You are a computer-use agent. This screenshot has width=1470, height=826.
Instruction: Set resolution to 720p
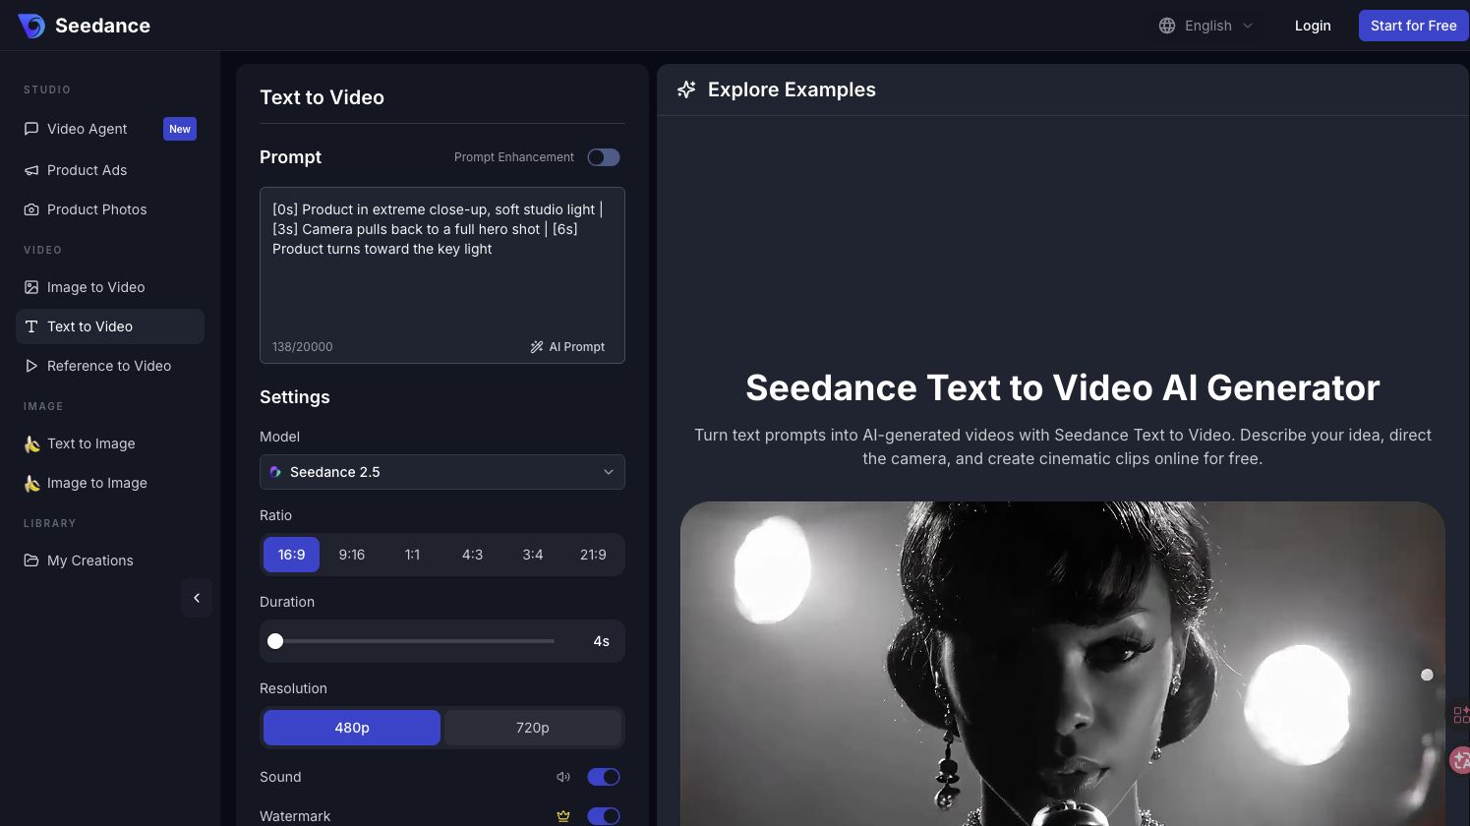[533, 728]
